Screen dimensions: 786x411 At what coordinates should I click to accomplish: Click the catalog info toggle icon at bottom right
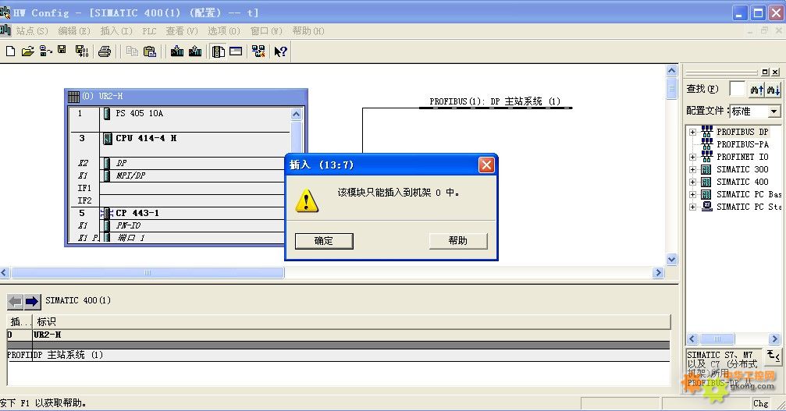773,356
